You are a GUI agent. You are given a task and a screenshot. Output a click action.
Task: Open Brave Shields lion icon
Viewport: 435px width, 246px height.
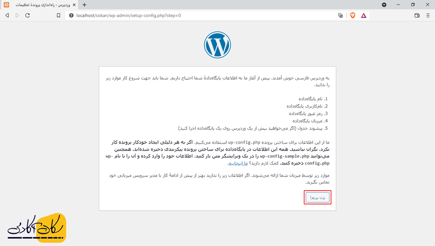pos(353,16)
